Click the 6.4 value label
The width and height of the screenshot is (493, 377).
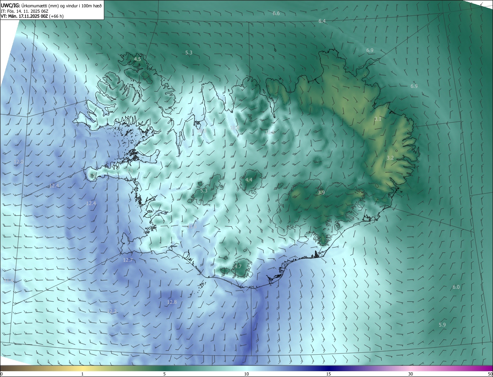[322, 21]
